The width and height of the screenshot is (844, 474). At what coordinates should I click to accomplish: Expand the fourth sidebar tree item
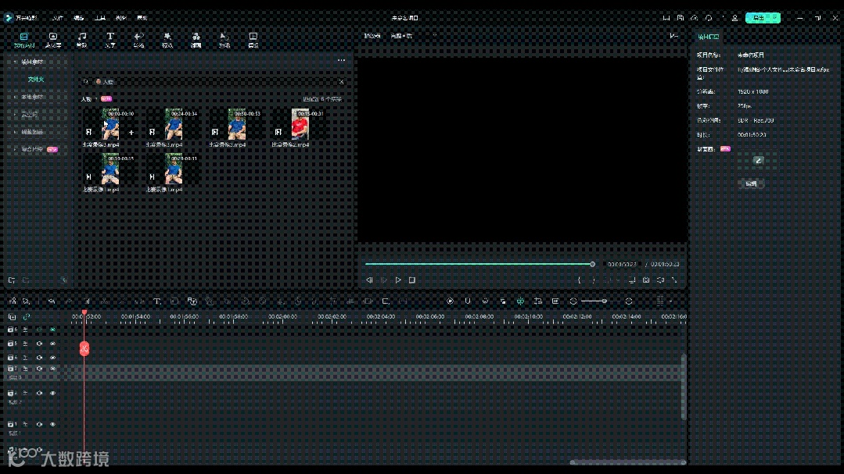(15, 132)
